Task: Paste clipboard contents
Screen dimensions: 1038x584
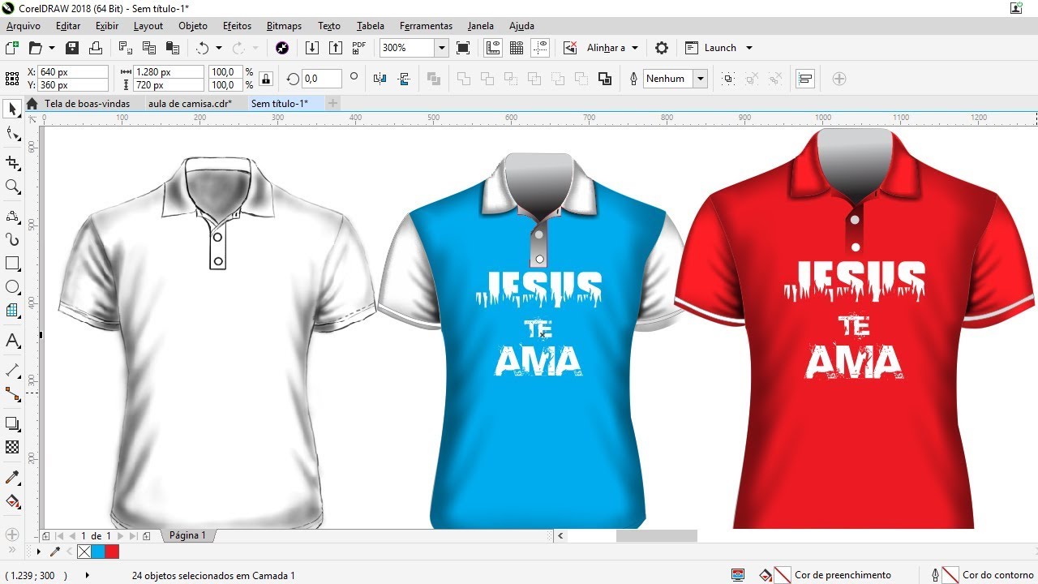Action: click(173, 48)
